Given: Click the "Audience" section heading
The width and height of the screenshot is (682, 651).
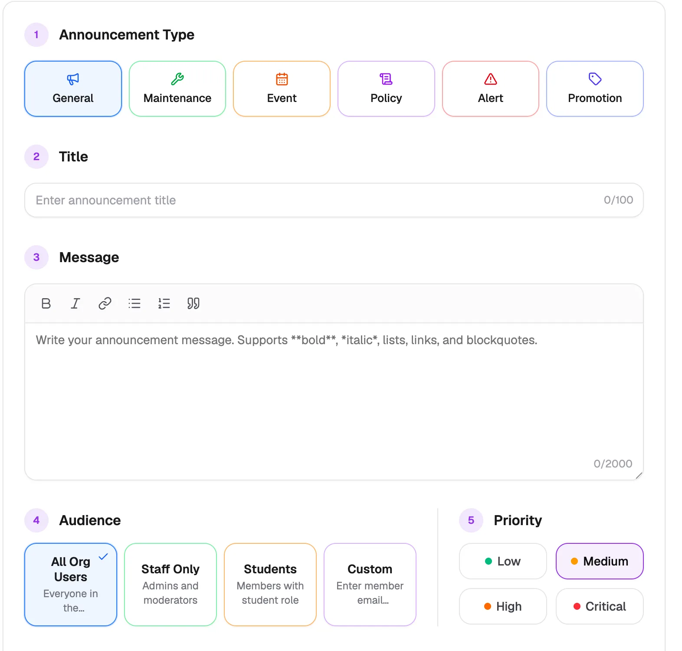Looking at the screenshot, I should coord(90,520).
